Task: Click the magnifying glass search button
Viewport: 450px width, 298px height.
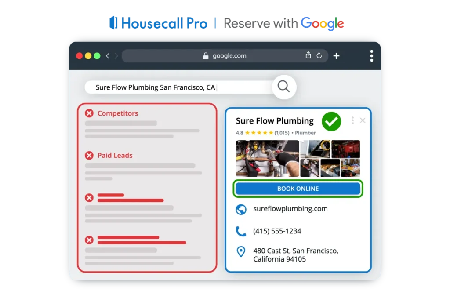Action: point(283,87)
